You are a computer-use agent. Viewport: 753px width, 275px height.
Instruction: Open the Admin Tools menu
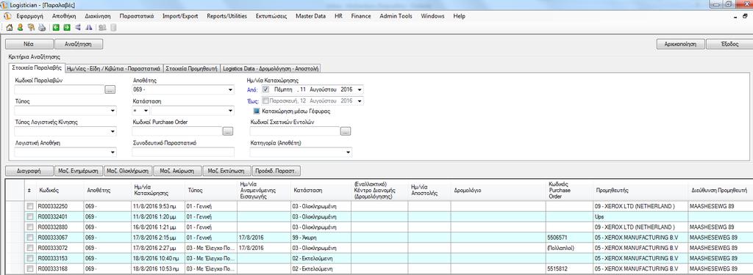[x=396, y=16]
